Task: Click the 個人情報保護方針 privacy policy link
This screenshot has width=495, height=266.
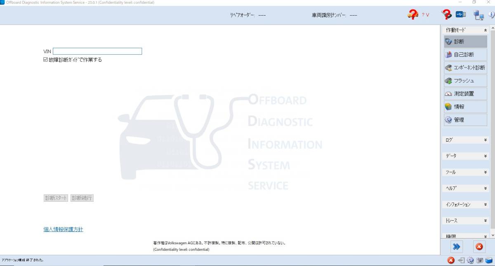Action: point(62,229)
